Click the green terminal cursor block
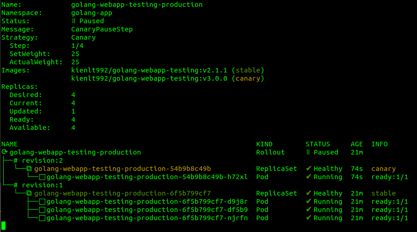Screen dimensions: 417x232 [4, 226]
